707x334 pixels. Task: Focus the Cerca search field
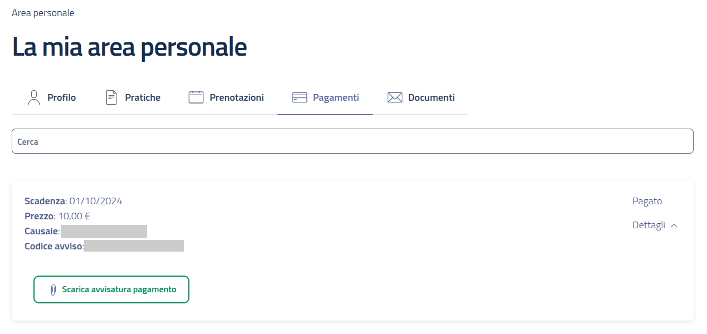(x=352, y=141)
